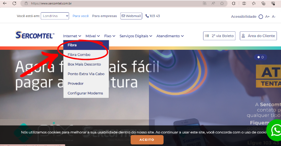Call 103 43 phone link
The height and width of the screenshot is (146, 281).
coord(152,16)
